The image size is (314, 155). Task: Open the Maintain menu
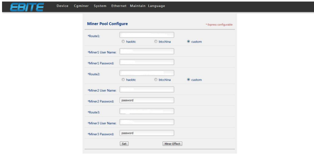pyautogui.click(x=137, y=6)
